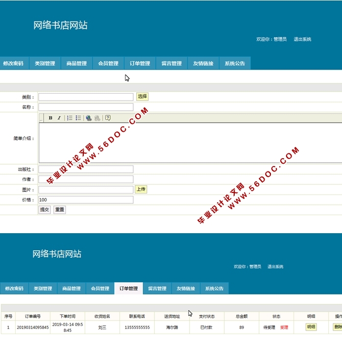The image size is (342, 339).
Task: Insert a hyperlink with the globe icon
Action: click(x=89, y=118)
